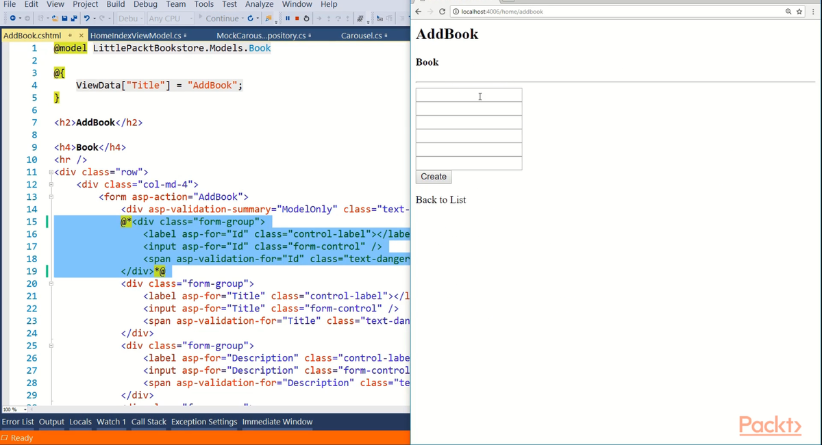Reload the localhost page in Chrome
The width and height of the screenshot is (822, 445).
coord(443,12)
